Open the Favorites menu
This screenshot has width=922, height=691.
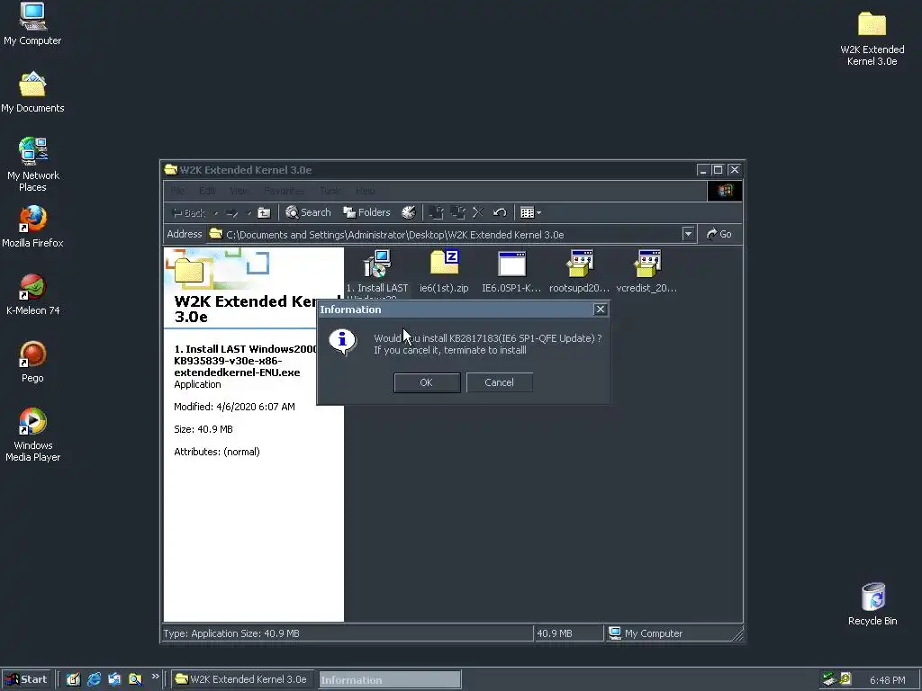click(284, 191)
